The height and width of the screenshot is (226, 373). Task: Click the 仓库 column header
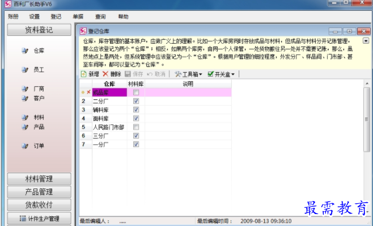tap(109, 83)
